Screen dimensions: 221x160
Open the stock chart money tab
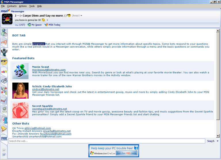click(4, 100)
